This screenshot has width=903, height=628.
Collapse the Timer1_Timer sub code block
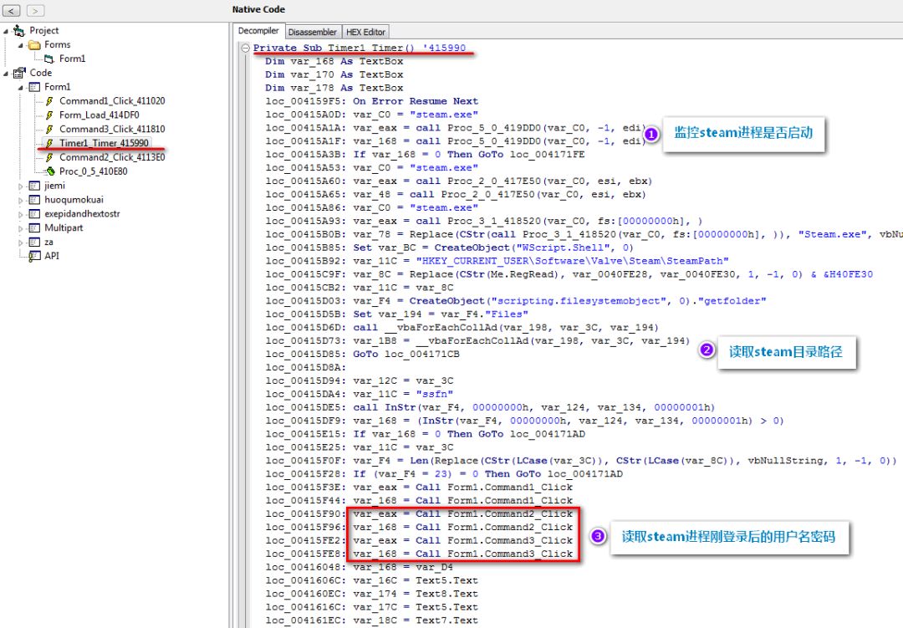point(245,48)
